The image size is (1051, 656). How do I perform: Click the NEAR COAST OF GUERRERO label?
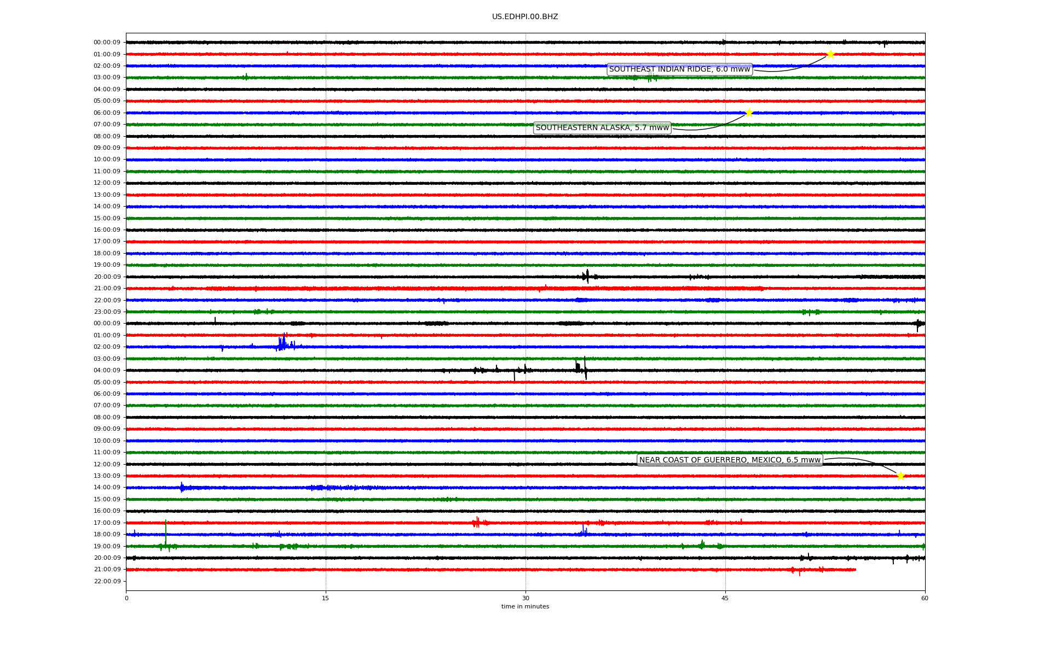pos(730,460)
